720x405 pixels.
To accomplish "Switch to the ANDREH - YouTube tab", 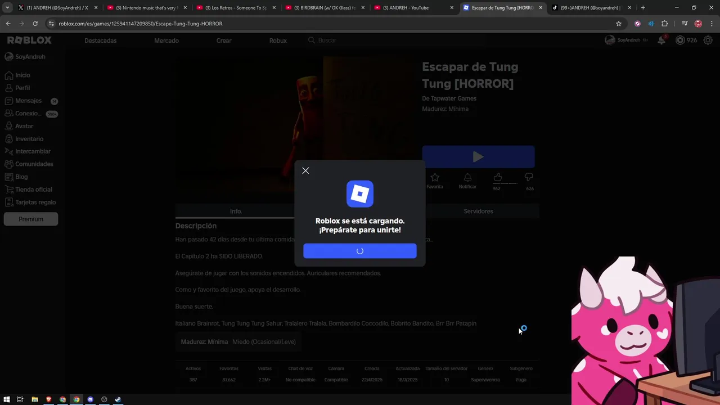I will [413, 8].
